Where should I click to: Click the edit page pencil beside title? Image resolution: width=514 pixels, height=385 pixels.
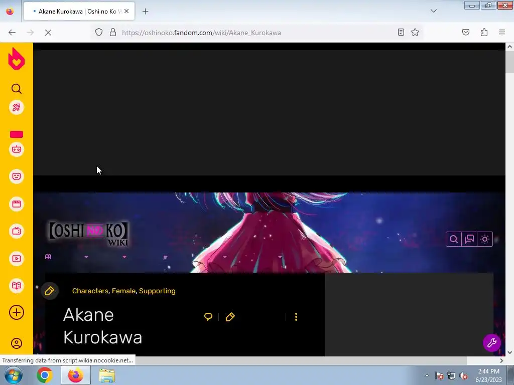point(230,317)
